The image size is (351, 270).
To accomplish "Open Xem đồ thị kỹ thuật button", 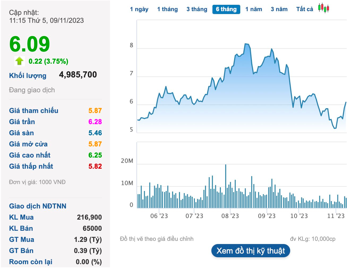I will pos(251,251).
